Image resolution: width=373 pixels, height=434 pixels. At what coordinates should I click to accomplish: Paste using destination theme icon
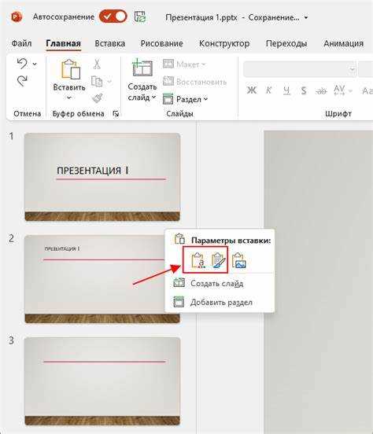198,261
